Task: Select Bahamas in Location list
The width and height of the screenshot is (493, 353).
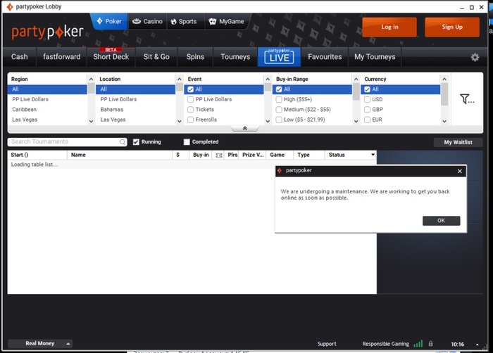Action: (135, 110)
